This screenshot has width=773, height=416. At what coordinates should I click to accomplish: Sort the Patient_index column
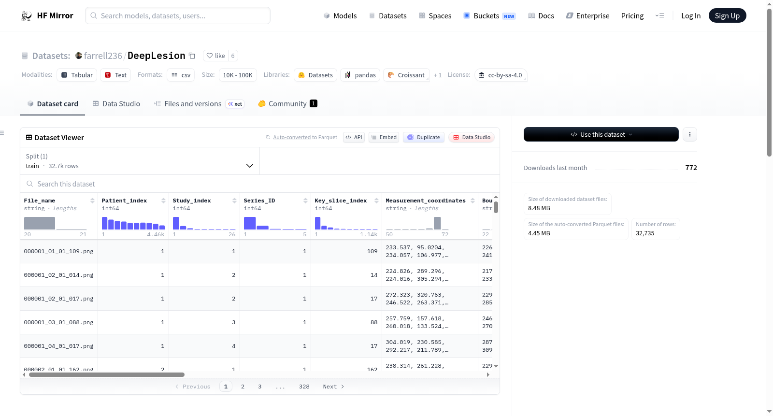tap(163, 201)
